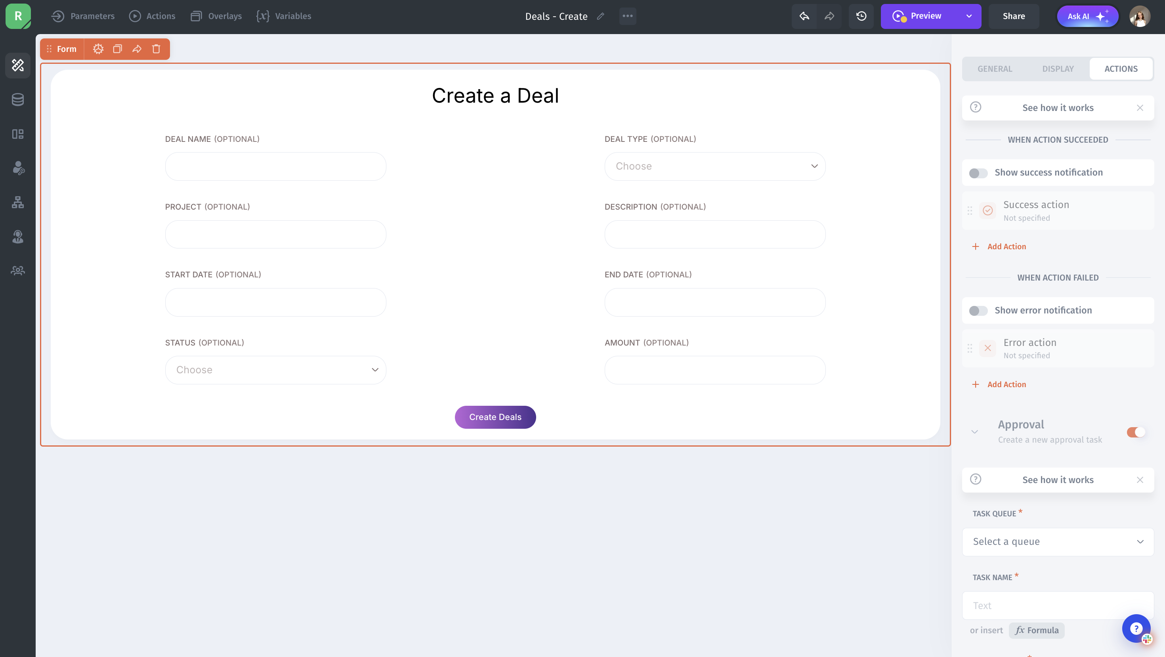Click the Share button
Viewport: 1165px width, 657px height.
pyautogui.click(x=1014, y=16)
